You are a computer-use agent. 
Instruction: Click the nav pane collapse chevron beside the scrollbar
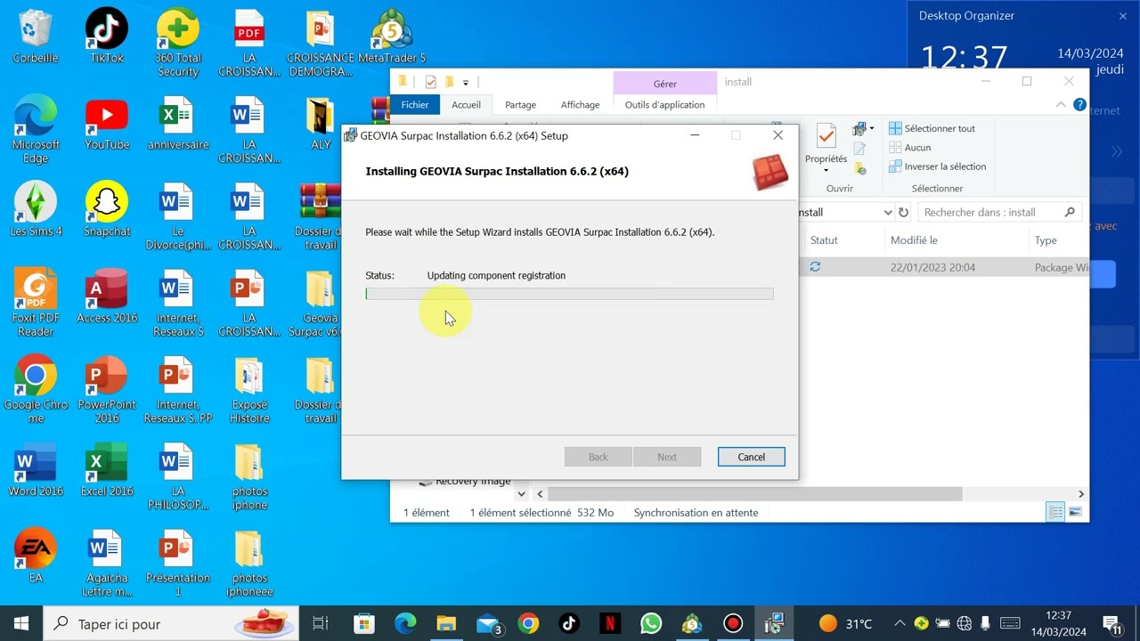click(521, 493)
